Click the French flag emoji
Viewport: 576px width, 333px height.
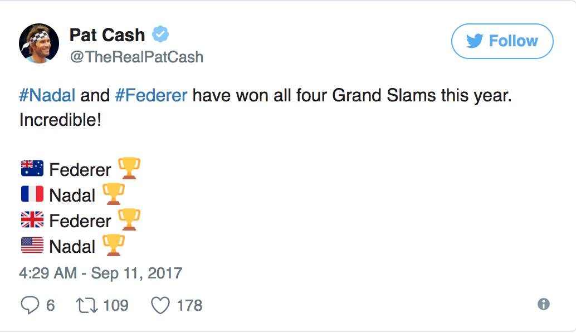click(32, 194)
